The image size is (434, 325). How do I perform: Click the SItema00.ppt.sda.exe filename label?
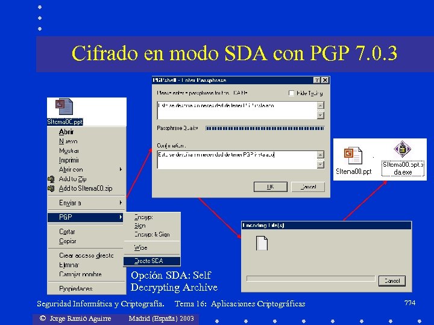point(403,169)
